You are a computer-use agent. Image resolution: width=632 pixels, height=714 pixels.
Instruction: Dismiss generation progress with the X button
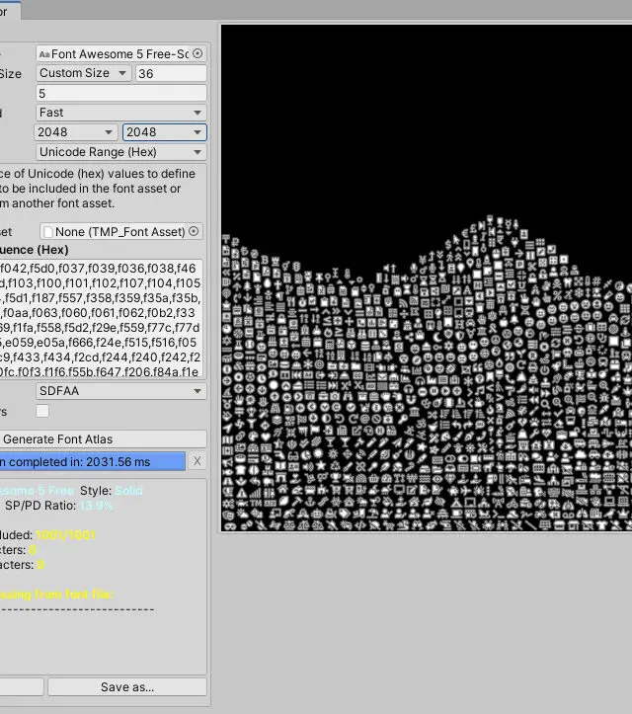(197, 461)
